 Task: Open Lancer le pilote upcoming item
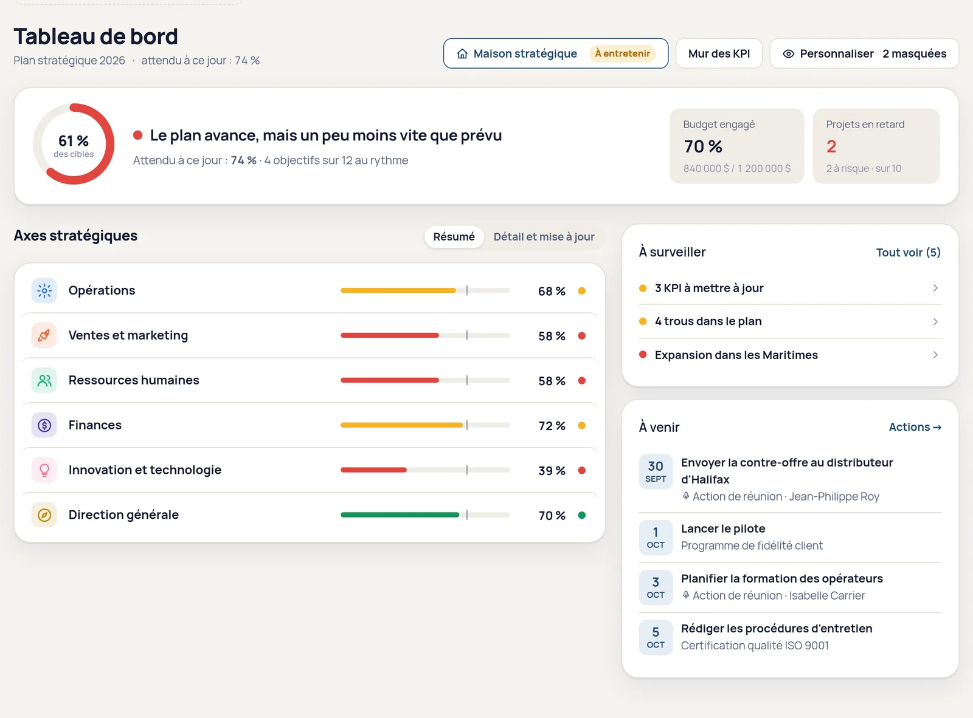pyautogui.click(x=790, y=538)
